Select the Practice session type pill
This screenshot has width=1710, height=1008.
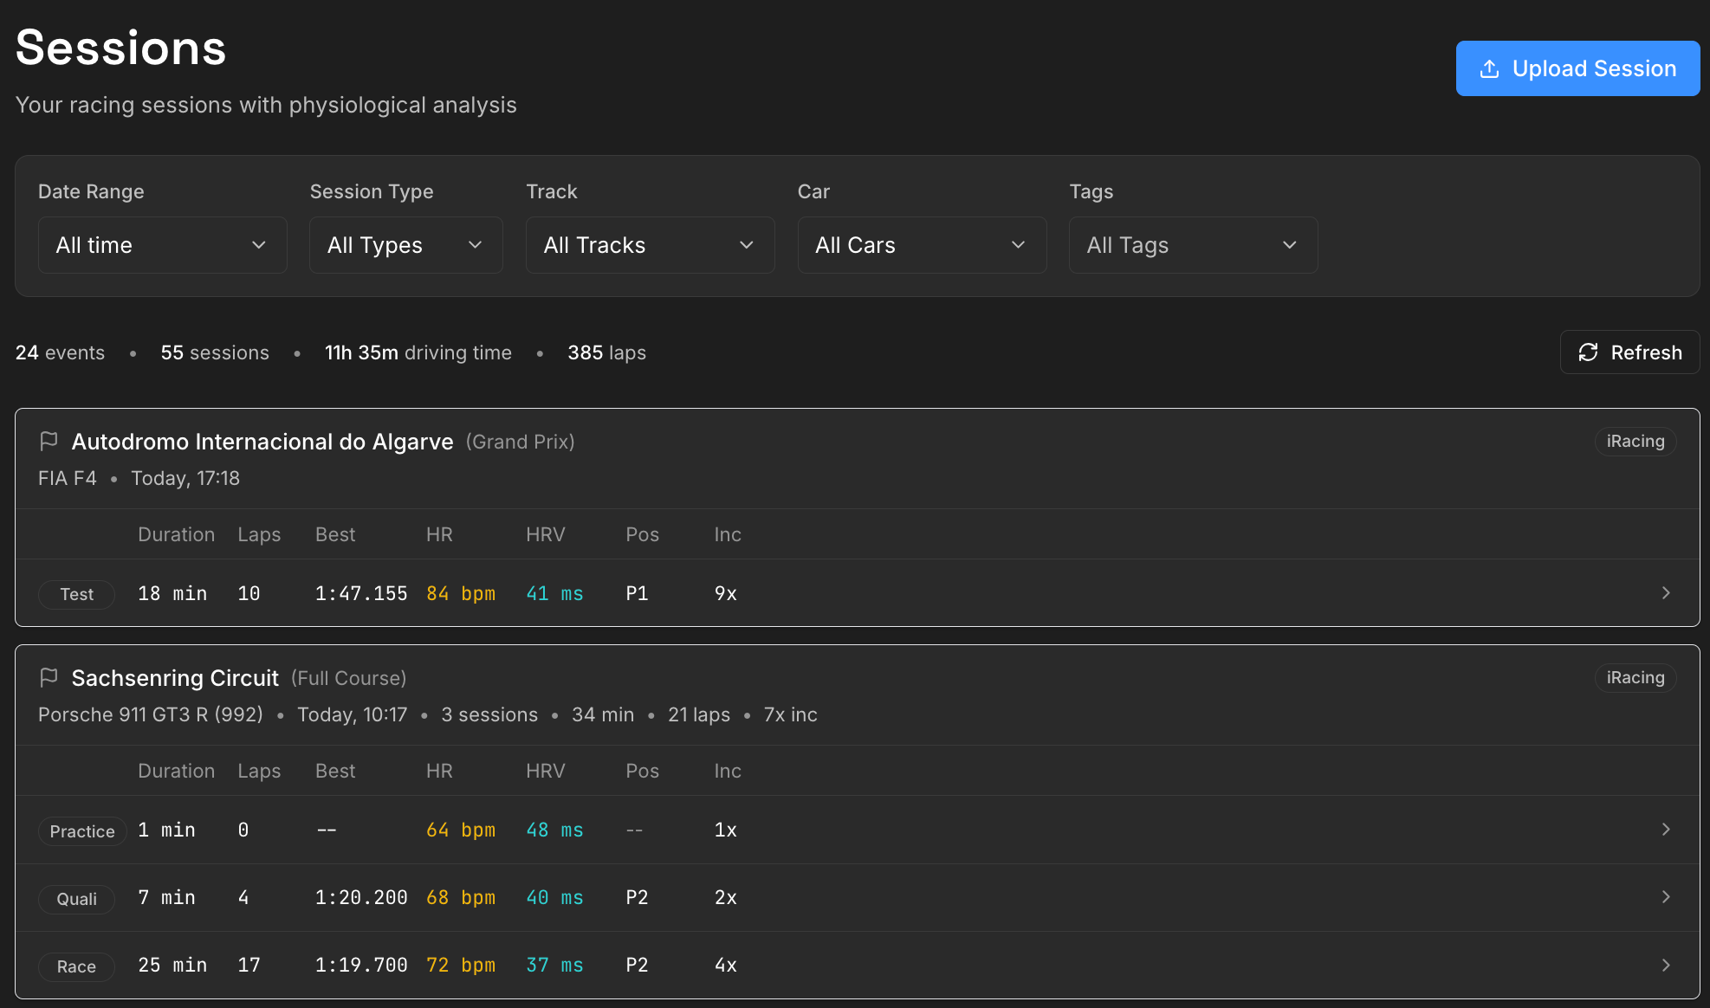pyautogui.click(x=82, y=831)
